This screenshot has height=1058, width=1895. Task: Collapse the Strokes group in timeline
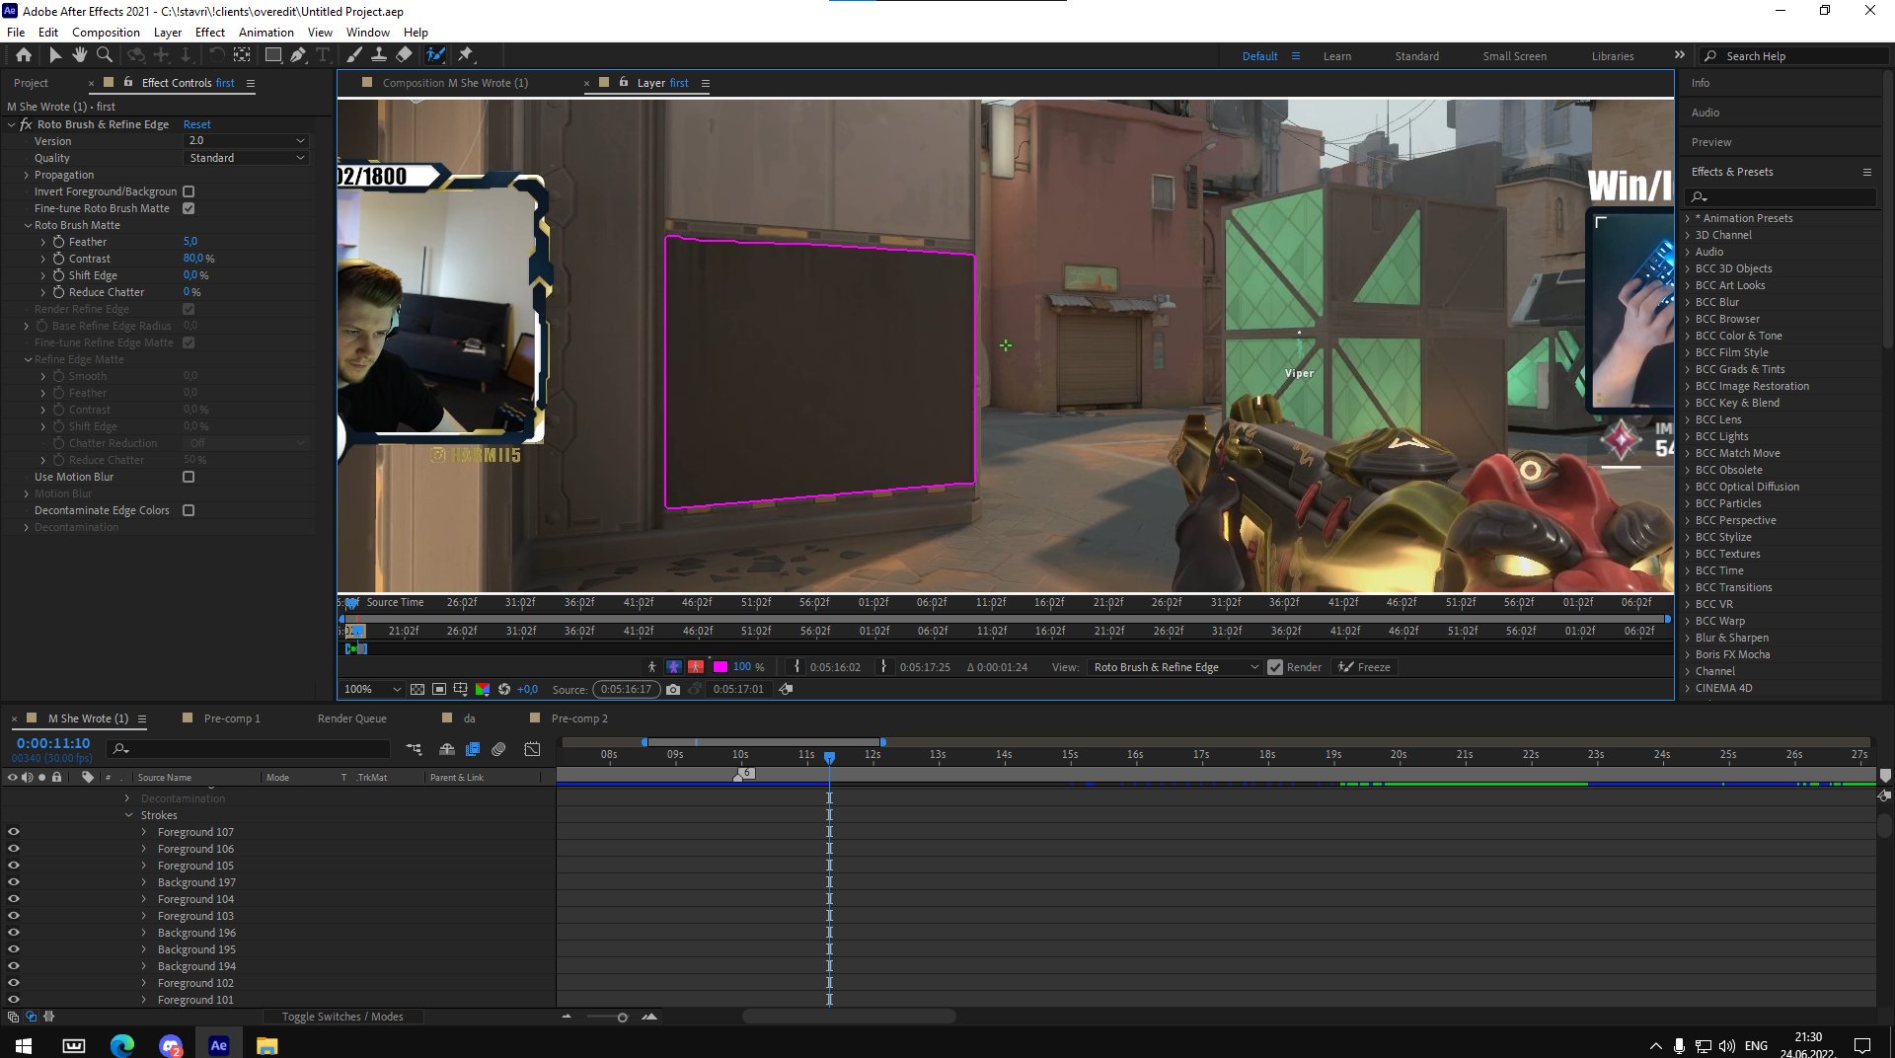129,815
